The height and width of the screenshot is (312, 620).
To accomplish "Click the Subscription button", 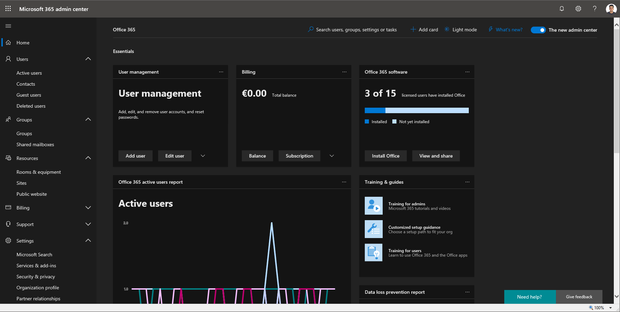I will pos(299,156).
